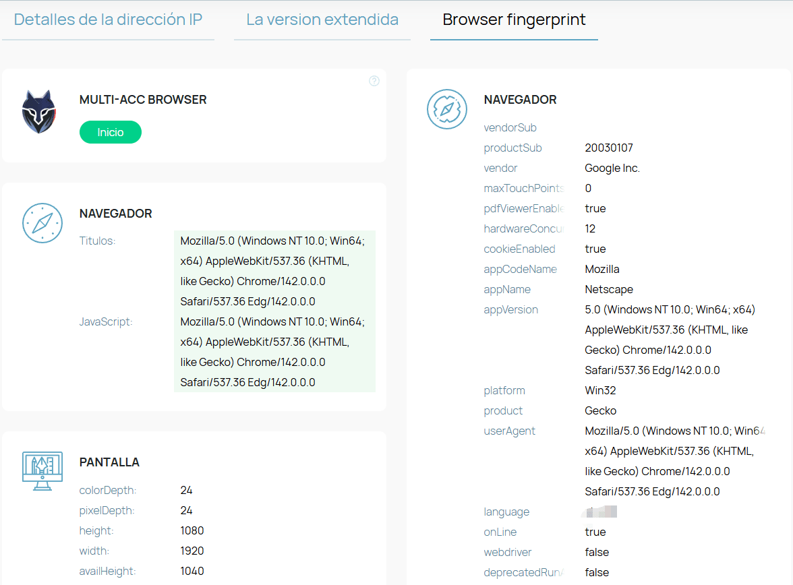This screenshot has width=793, height=585.
Task: Click the PANTALLA section heading
Action: [109, 462]
